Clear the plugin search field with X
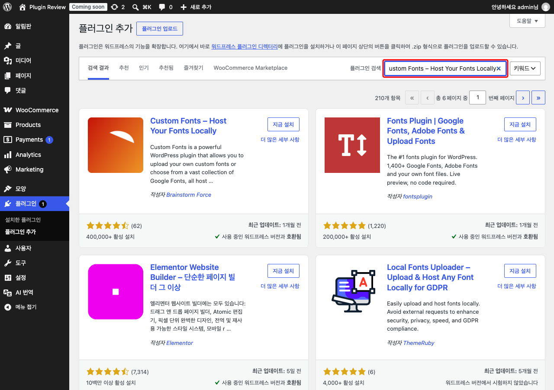Screen dimensions: 554x390 point(499,68)
